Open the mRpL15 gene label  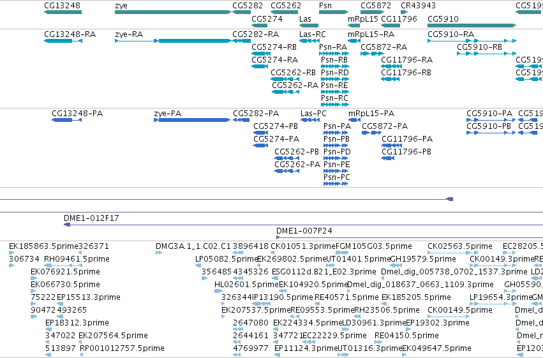(363, 19)
